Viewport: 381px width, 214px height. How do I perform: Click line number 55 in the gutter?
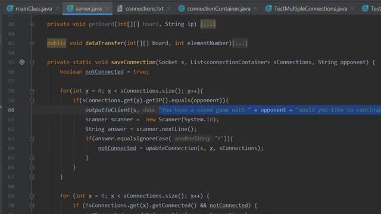[x=11, y=62]
